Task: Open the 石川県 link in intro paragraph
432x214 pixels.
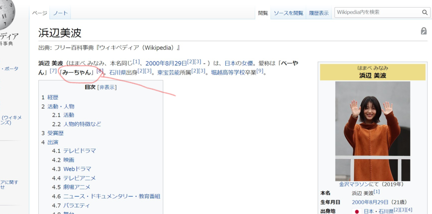Action: pyautogui.click(x=118, y=73)
